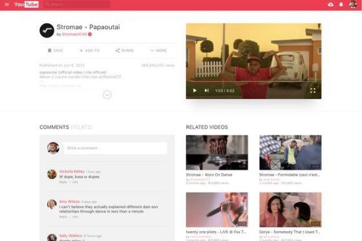The image size is (362, 241).
Task: Open the Stromae - Alors On Danse thumbnail
Action: (217, 152)
